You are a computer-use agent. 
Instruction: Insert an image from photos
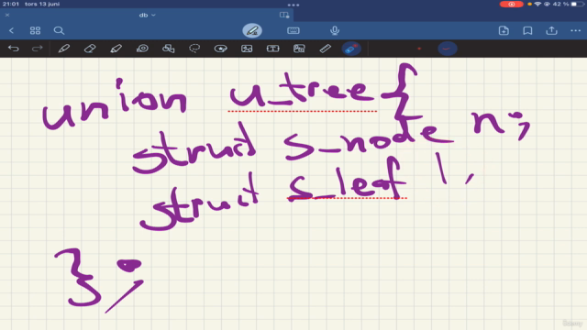click(247, 49)
